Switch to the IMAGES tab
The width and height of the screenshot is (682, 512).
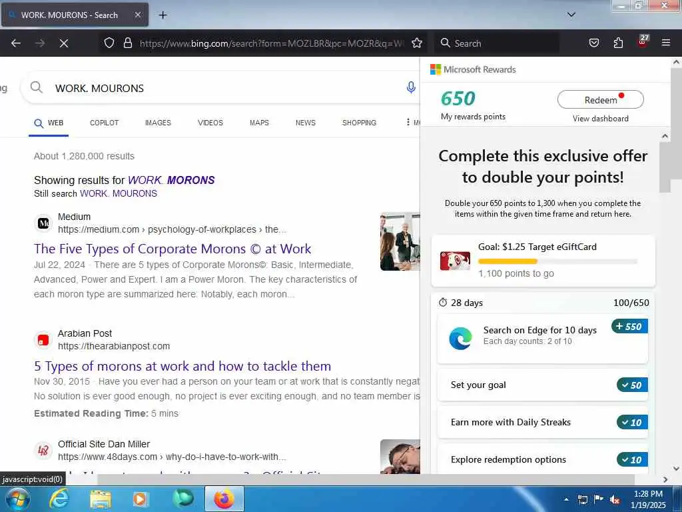tap(158, 123)
